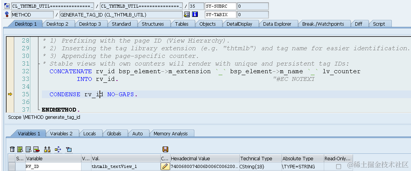The height and width of the screenshot is (171, 411).
Task: Click the ENDMETHOD statement on line 37
Action: click(60, 110)
